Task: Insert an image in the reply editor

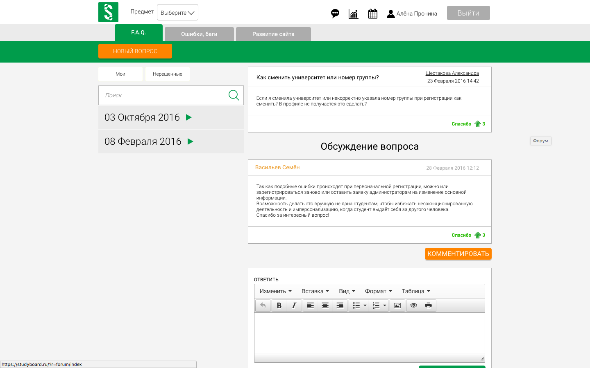Action: point(397,305)
